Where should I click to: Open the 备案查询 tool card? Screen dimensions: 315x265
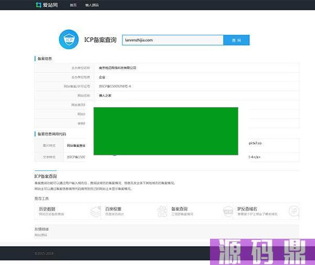[201, 211]
